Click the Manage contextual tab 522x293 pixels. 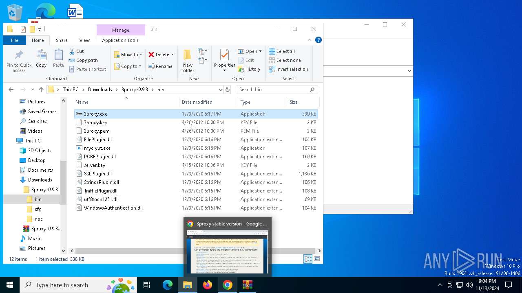tap(121, 30)
